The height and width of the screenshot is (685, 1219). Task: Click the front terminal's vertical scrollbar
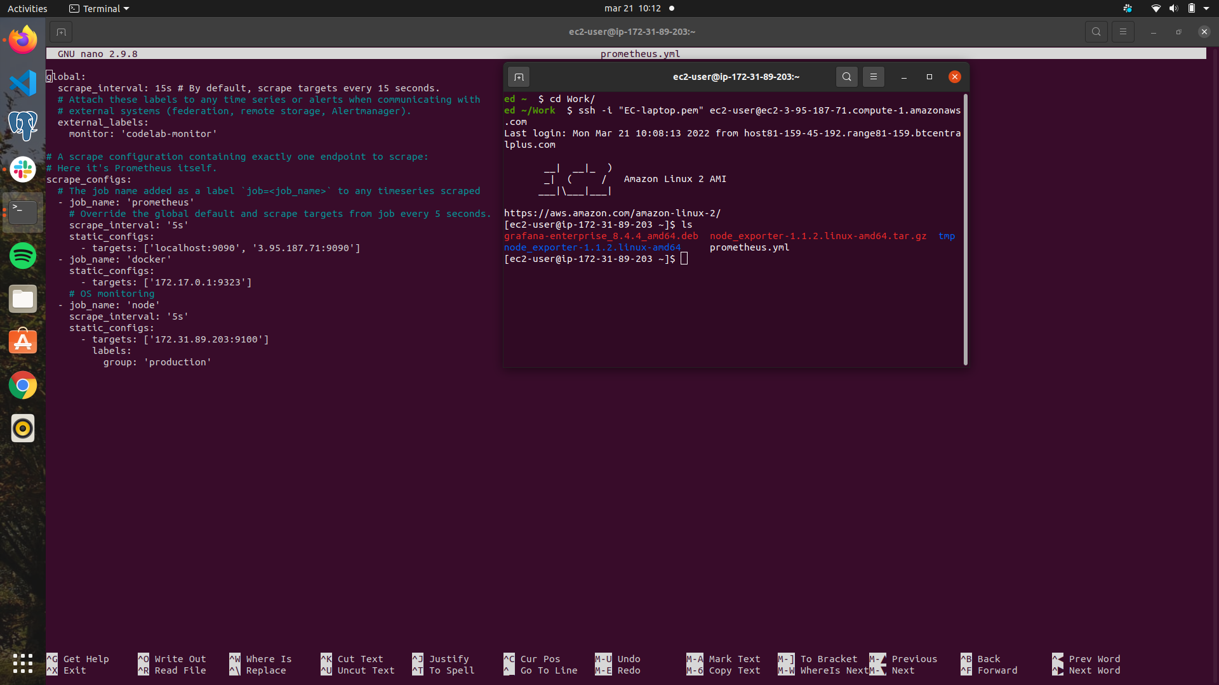[x=966, y=228]
